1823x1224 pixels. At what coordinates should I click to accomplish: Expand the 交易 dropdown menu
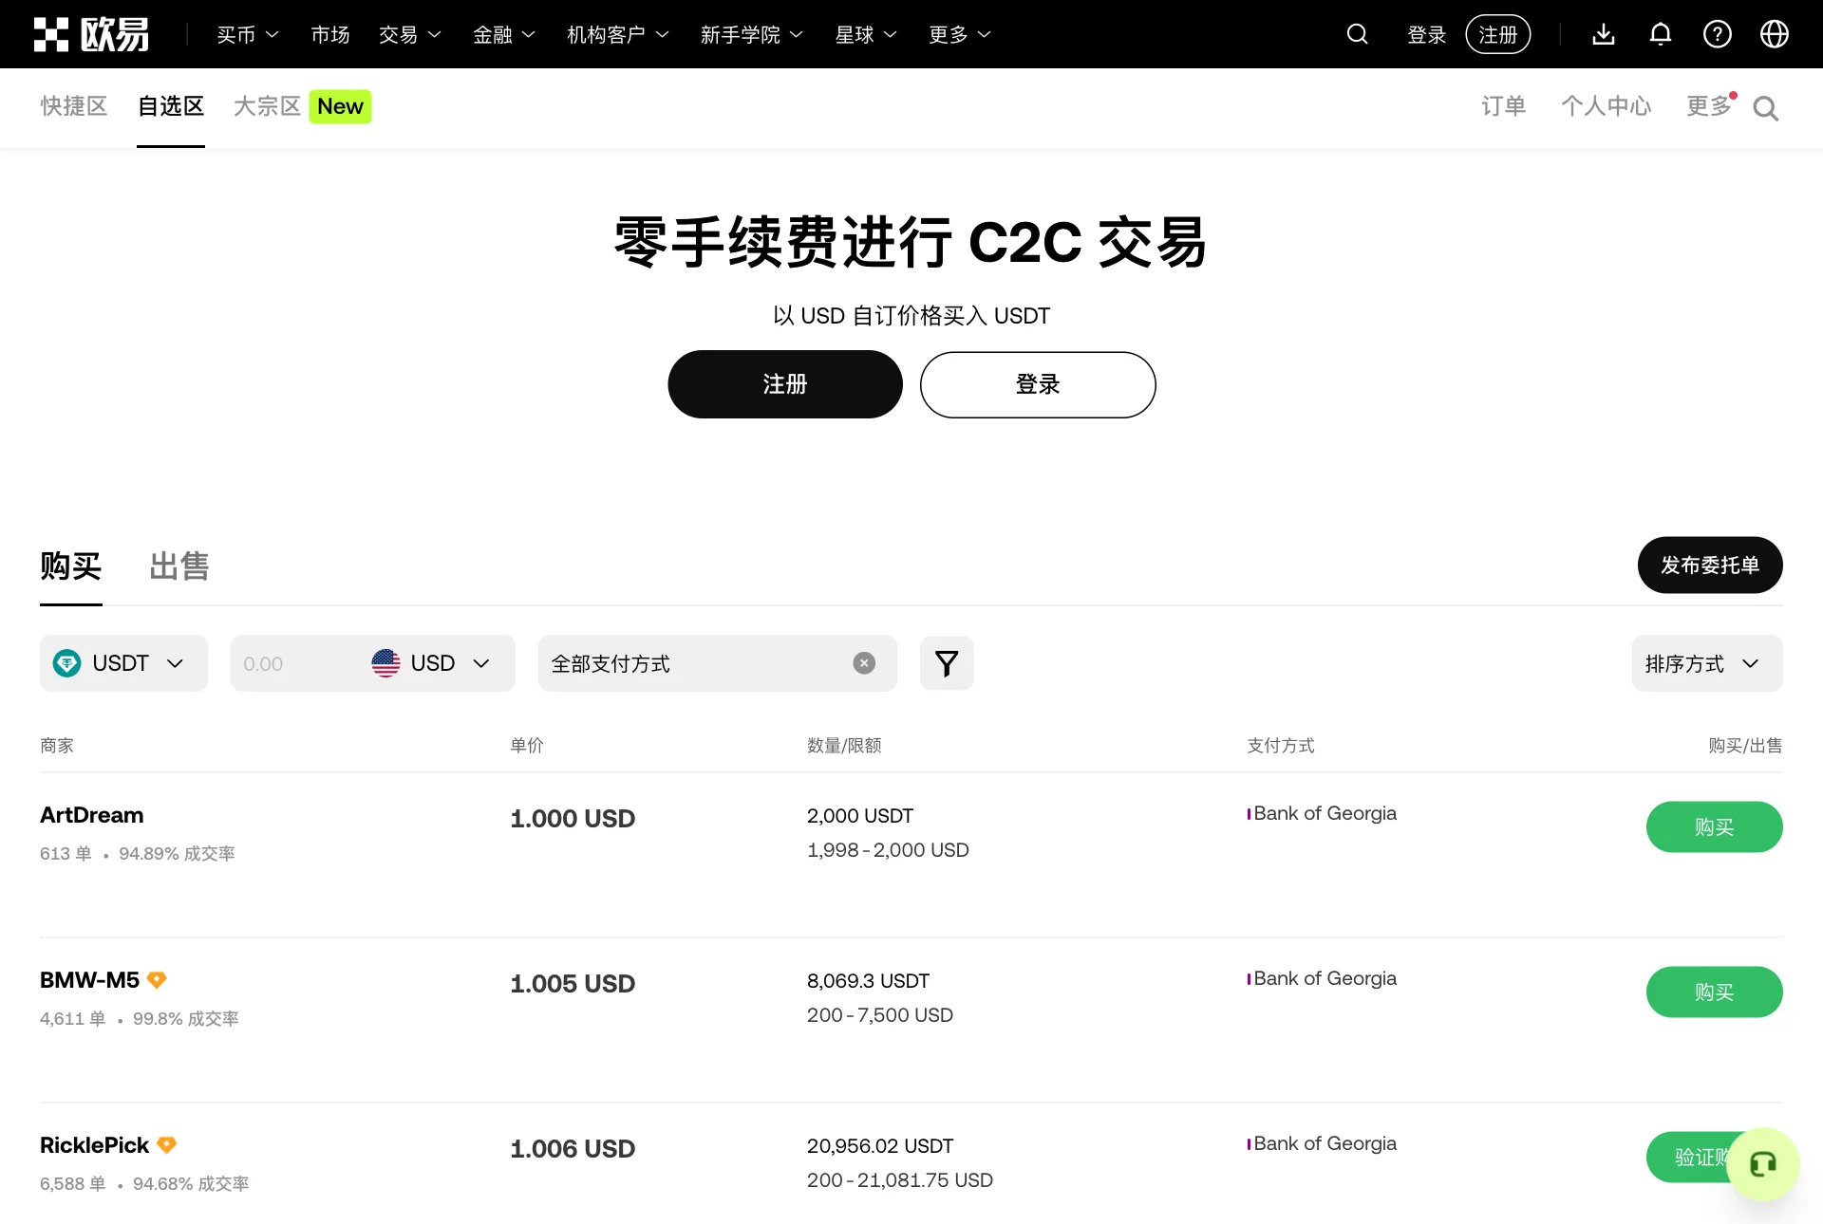tap(410, 35)
